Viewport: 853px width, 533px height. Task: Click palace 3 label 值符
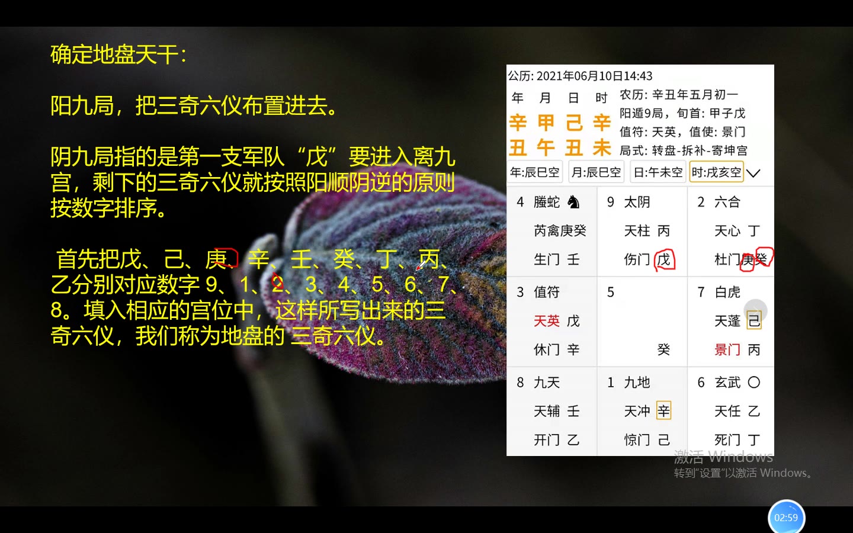click(x=547, y=292)
